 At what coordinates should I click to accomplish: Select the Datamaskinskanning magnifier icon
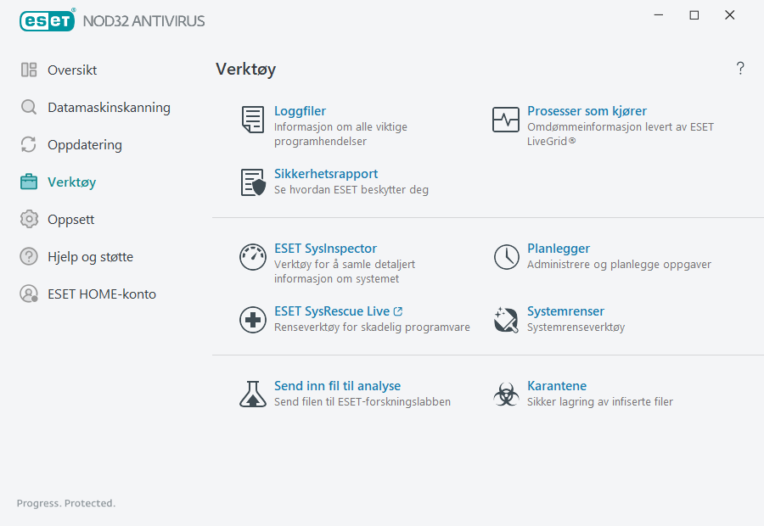coord(29,108)
